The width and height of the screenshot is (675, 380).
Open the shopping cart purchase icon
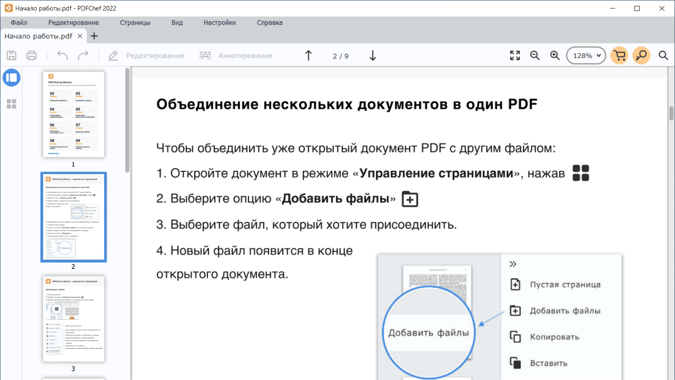coord(619,55)
